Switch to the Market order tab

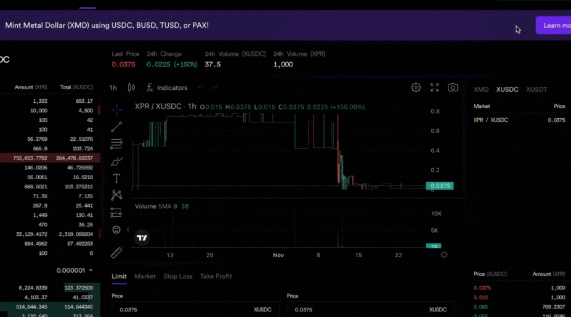145,276
